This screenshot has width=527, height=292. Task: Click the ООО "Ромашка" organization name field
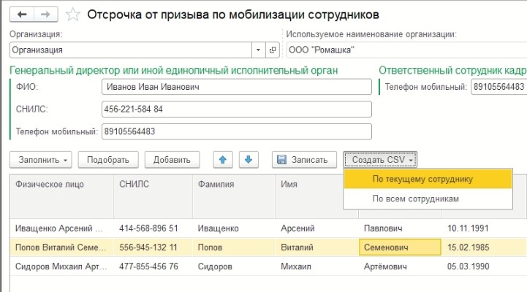(406, 50)
